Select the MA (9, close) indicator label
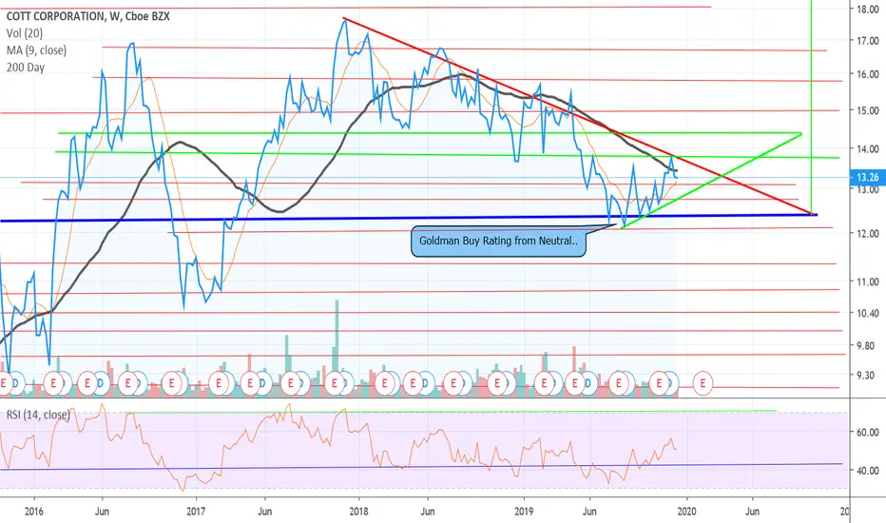The height and width of the screenshot is (523, 886). (36, 50)
